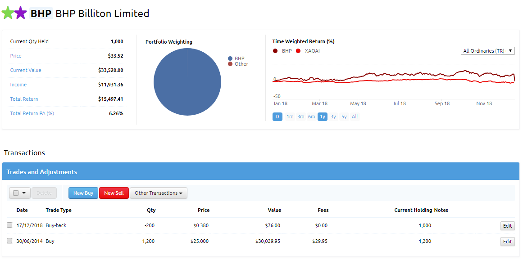Click the BHP ticker badge in the title

[41, 13]
